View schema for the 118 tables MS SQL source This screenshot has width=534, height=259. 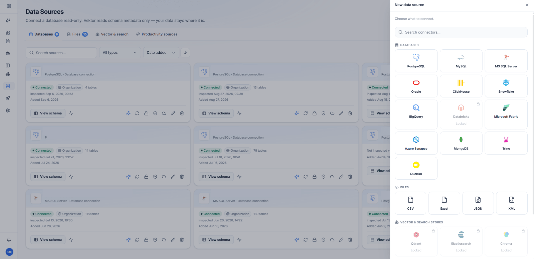point(48,240)
